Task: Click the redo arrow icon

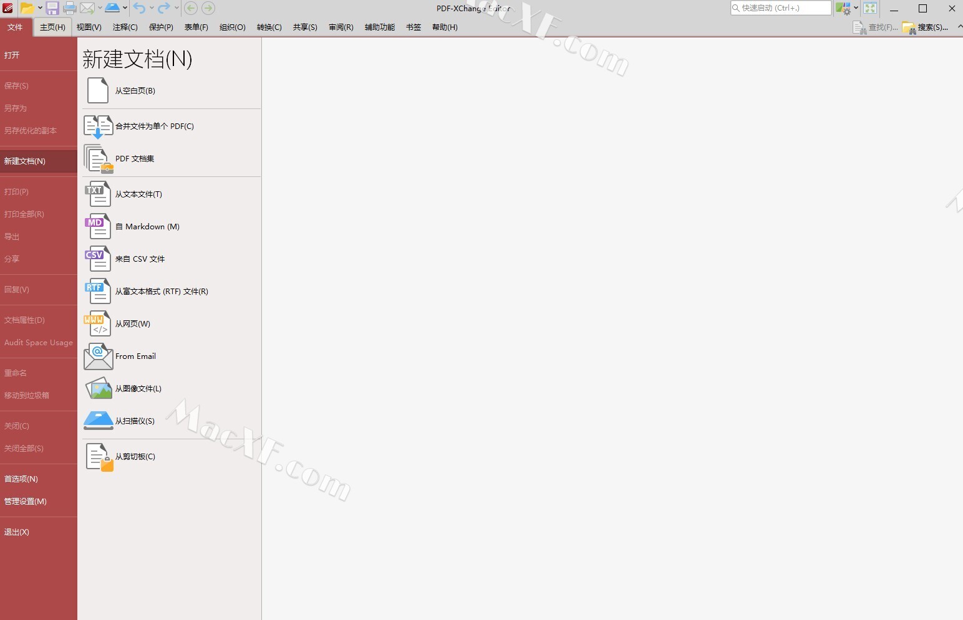Action: click(x=163, y=8)
